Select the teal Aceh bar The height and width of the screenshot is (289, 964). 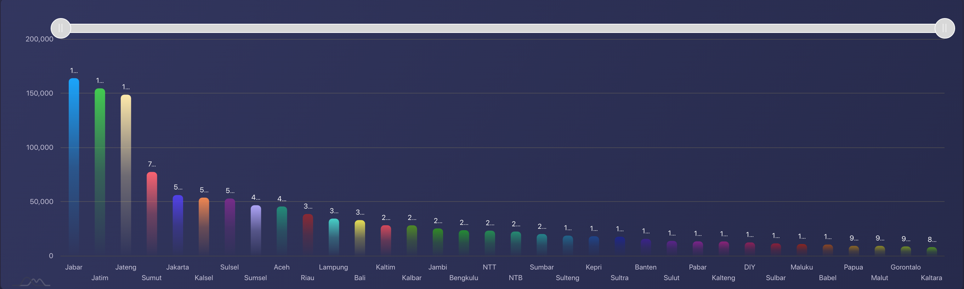point(282,231)
